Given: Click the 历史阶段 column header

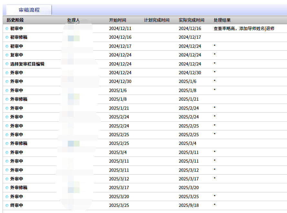Looking at the screenshot, I should [x=15, y=20].
